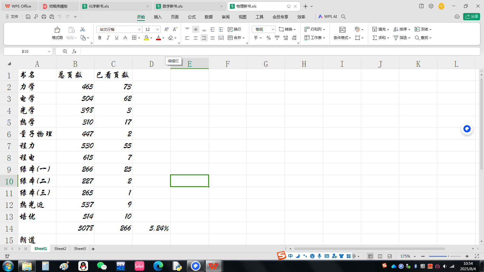Click the 分享 Share button
Image resolution: width=484 pixels, height=272 pixels.
click(x=472, y=17)
